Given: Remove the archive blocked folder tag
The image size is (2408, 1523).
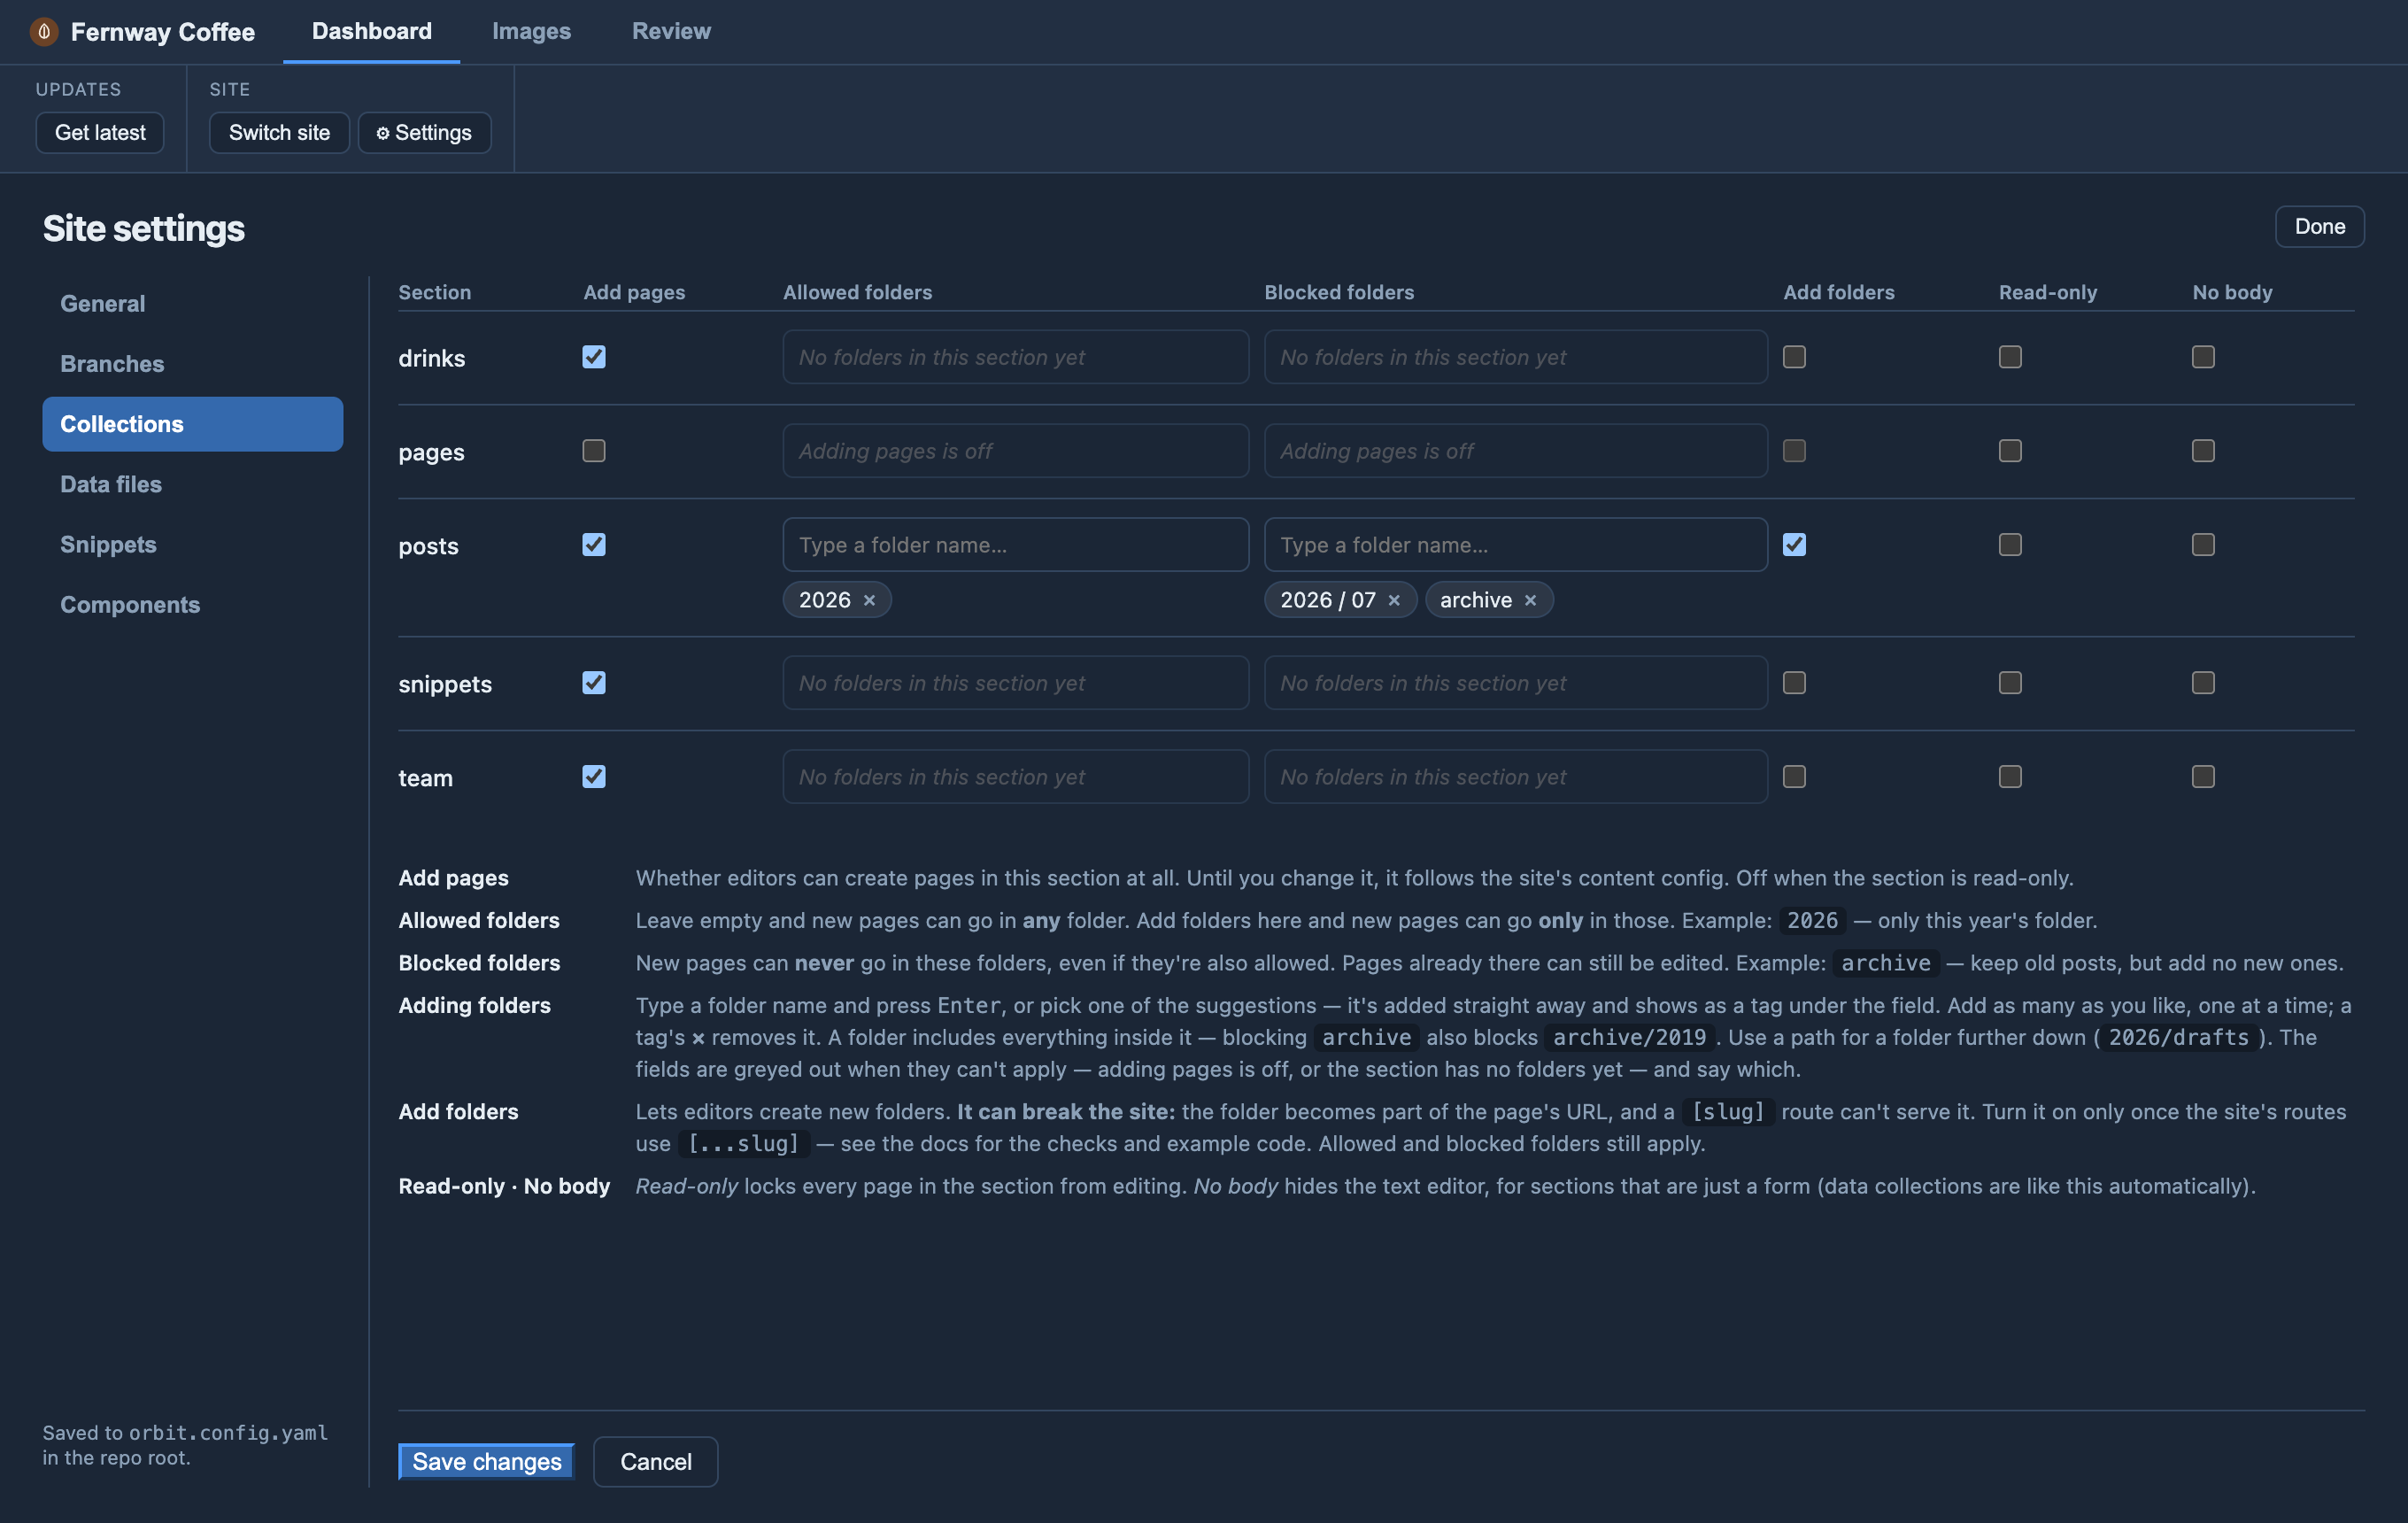Looking at the screenshot, I should click(x=1530, y=600).
